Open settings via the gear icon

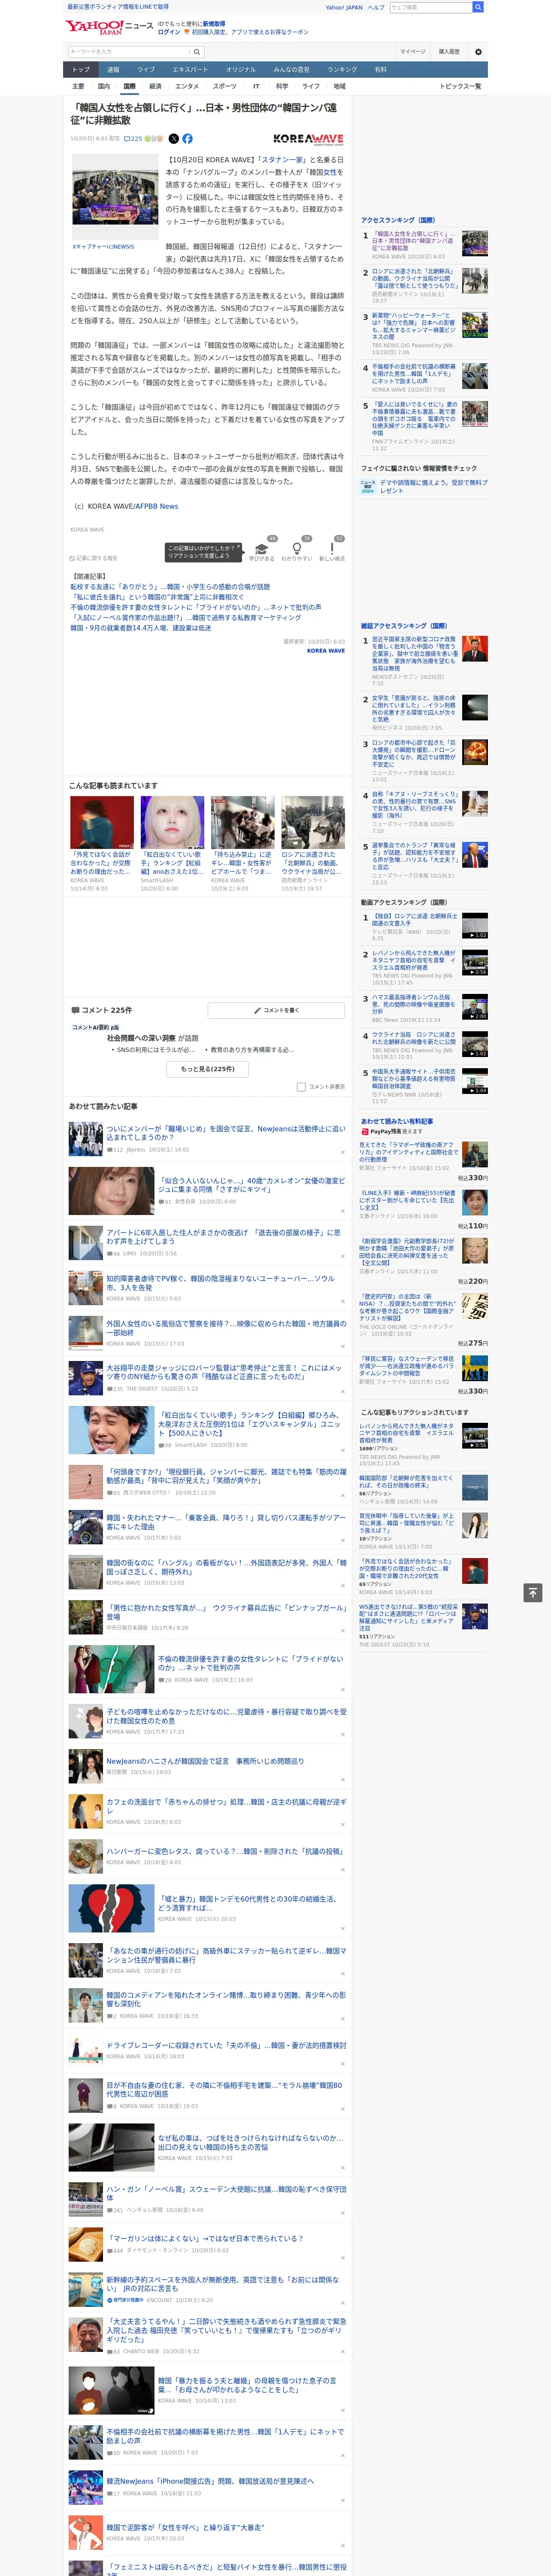[478, 51]
